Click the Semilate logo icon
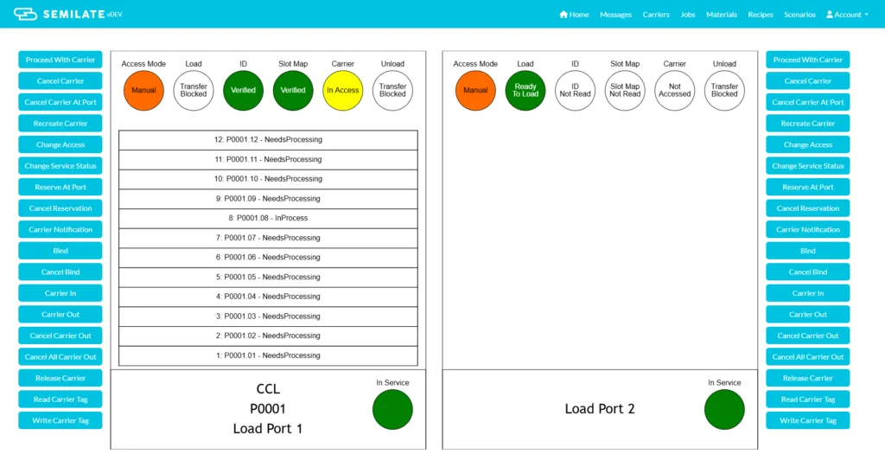 (25, 14)
